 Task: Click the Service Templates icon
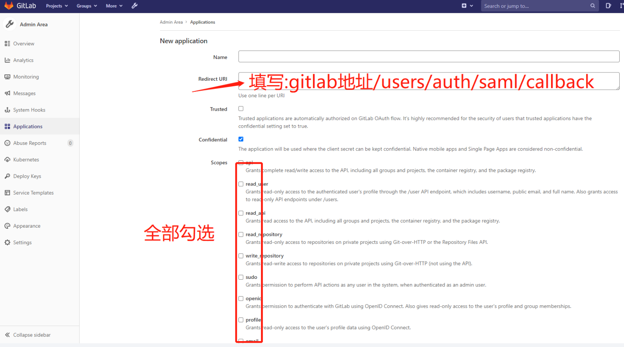pyautogui.click(x=7, y=193)
